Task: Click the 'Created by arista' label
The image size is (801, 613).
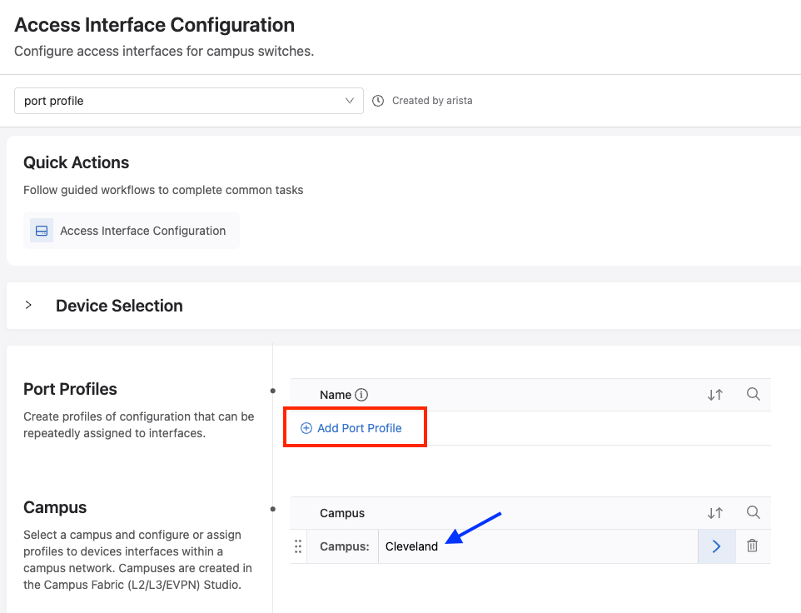Action: pyautogui.click(x=432, y=101)
